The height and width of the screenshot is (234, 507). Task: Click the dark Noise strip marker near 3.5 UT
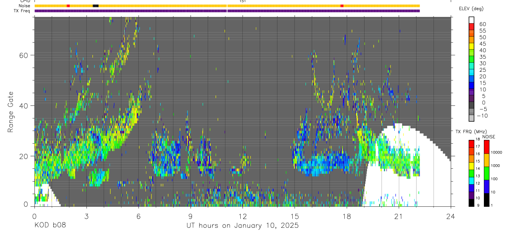point(95,6)
